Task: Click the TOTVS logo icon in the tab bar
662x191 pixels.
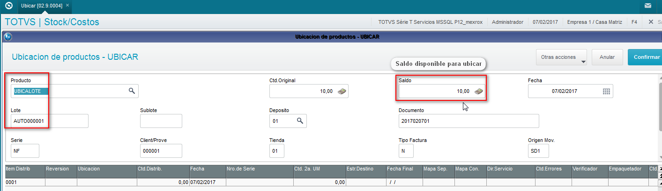Action: tap(8, 6)
